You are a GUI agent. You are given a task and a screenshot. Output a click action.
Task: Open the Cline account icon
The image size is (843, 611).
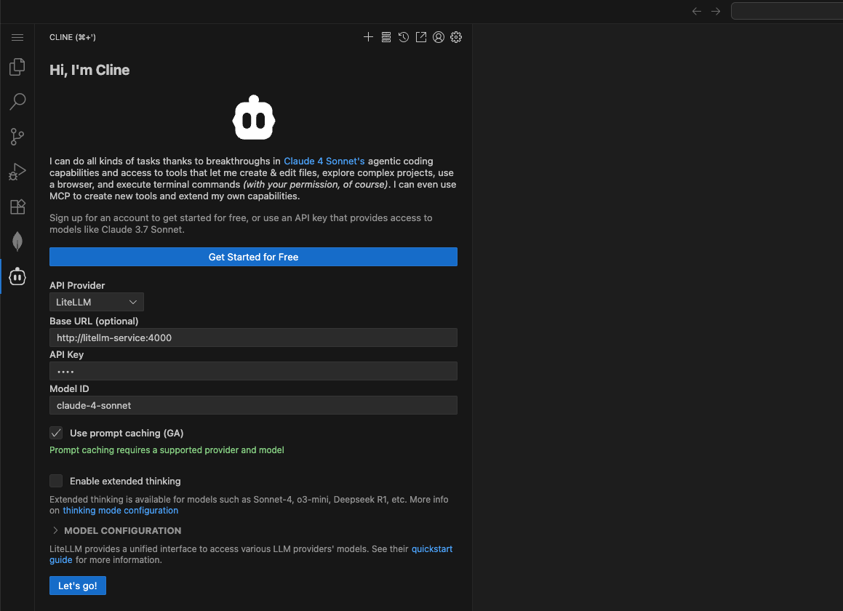click(x=439, y=37)
